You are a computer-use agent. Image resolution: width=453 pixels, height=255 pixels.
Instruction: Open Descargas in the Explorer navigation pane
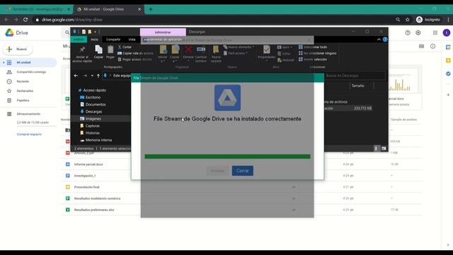tap(93, 112)
